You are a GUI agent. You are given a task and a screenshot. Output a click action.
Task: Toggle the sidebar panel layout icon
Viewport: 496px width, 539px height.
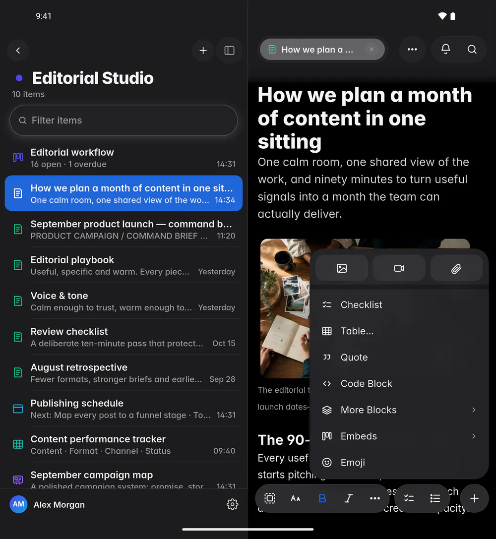point(229,51)
